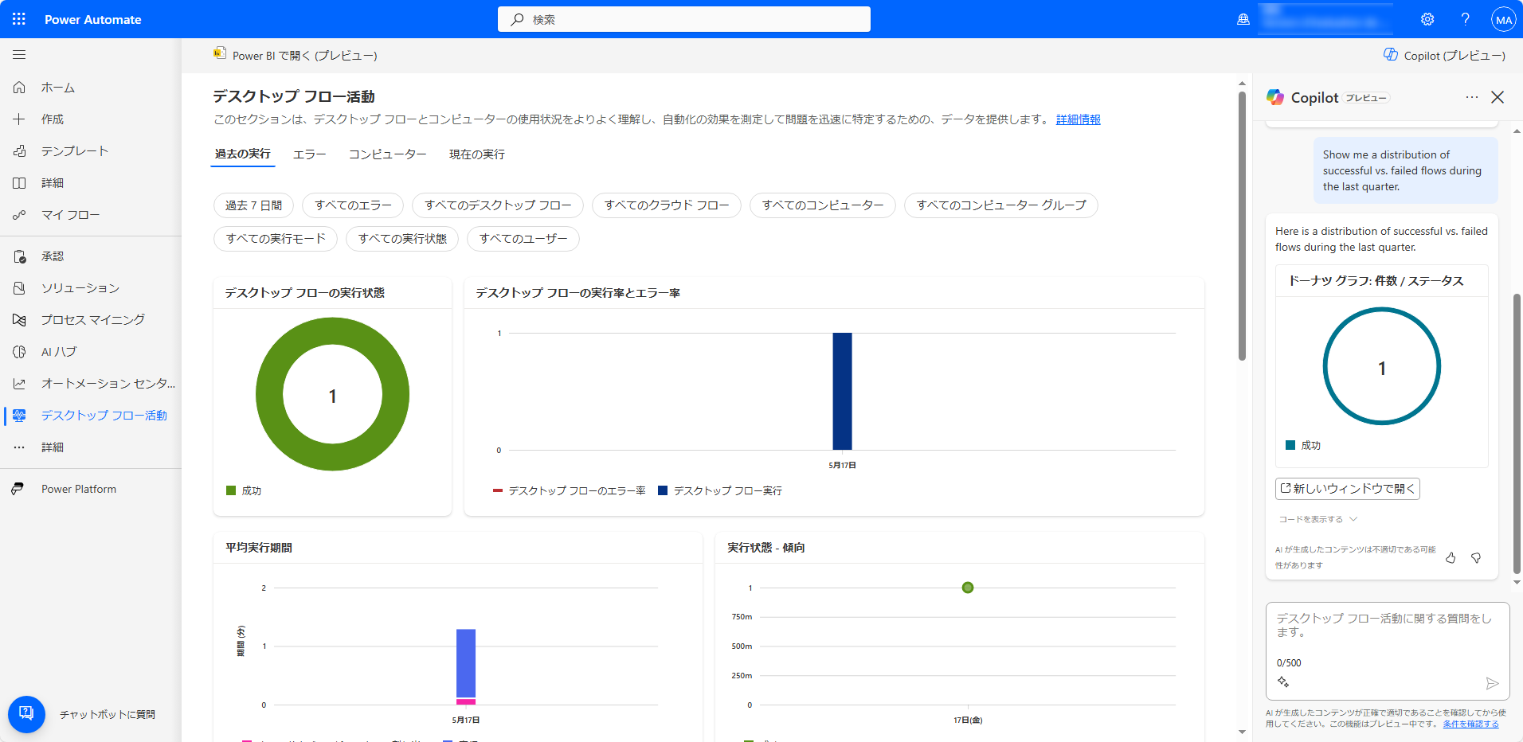Expand the sidebar 詳細 ellipsis item

click(19, 447)
